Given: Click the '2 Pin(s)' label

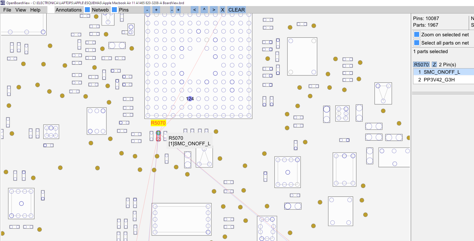Looking at the screenshot, I should pyautogui.click(x=447, y=65).
